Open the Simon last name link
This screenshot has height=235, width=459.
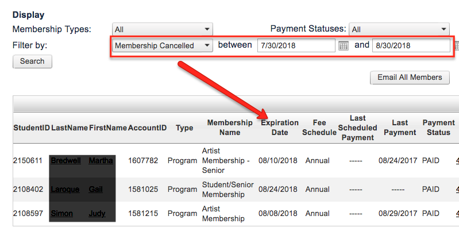click(61, 214)
